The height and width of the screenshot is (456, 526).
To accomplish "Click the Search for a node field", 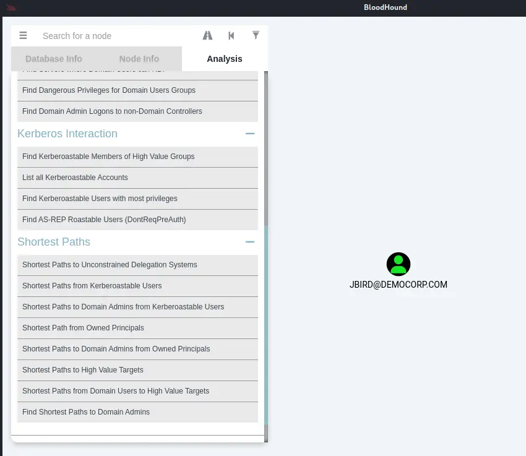I will (x=118, y=36).
